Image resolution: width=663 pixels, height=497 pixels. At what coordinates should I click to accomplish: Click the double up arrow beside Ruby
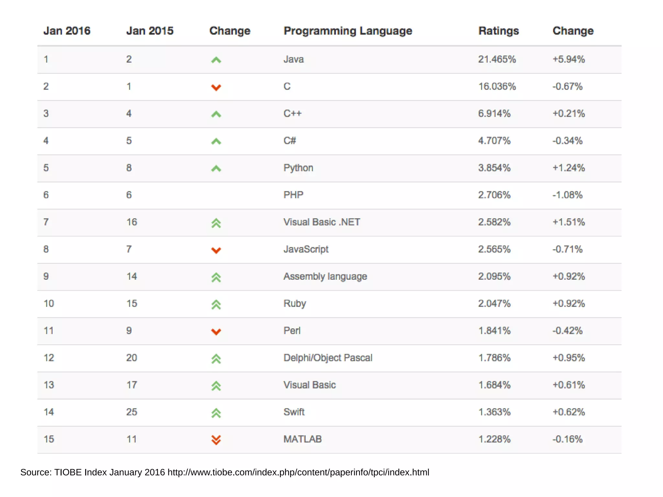point(216,305)
